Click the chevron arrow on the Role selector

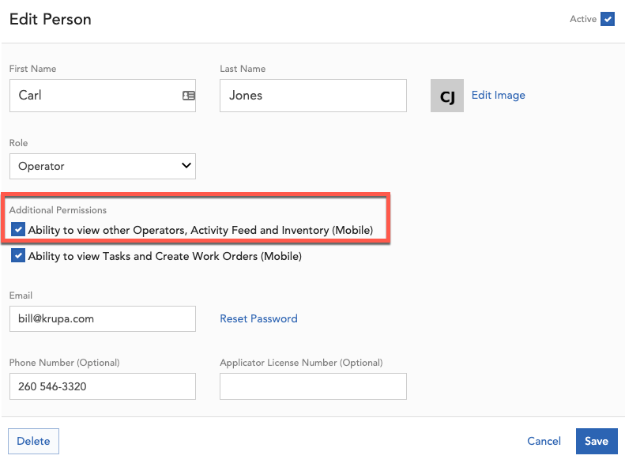coord(186,166)
